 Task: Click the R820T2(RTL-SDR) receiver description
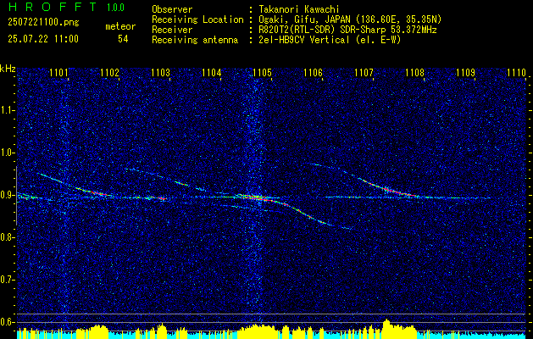[x=347, y=30]
